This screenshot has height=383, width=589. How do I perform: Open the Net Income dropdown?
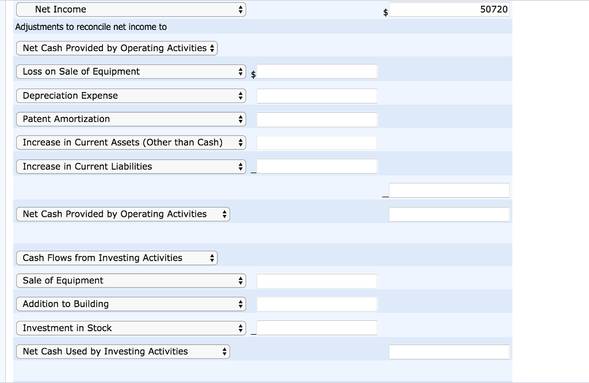[x=131, y=10]
